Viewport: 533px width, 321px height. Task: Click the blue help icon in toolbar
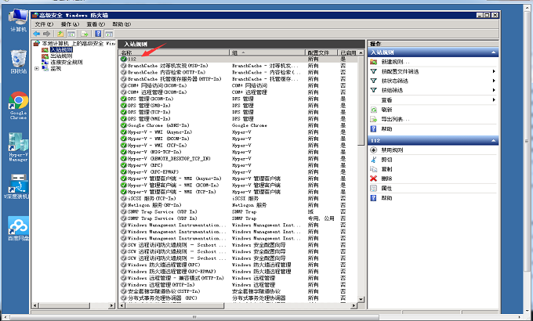98,34
